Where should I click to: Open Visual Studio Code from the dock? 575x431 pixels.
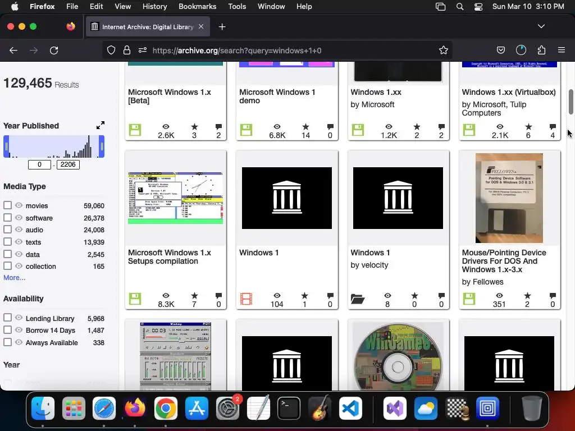pos(350,408)
